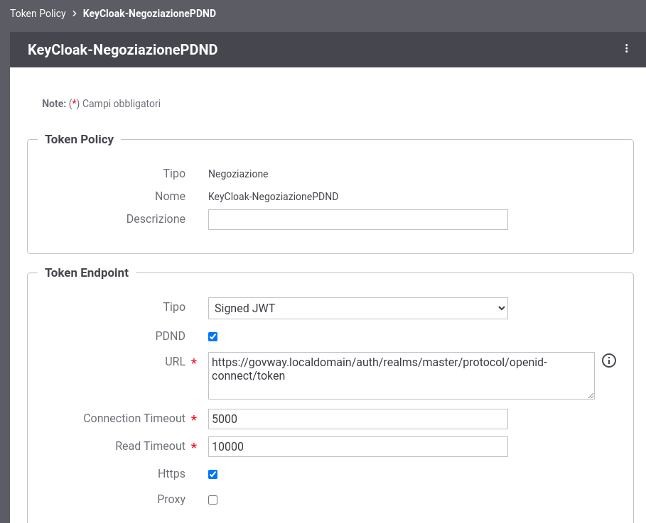Click into the URL text area
Image resolution: width=646 pixels, height=523 pixels.
[402, 375]
